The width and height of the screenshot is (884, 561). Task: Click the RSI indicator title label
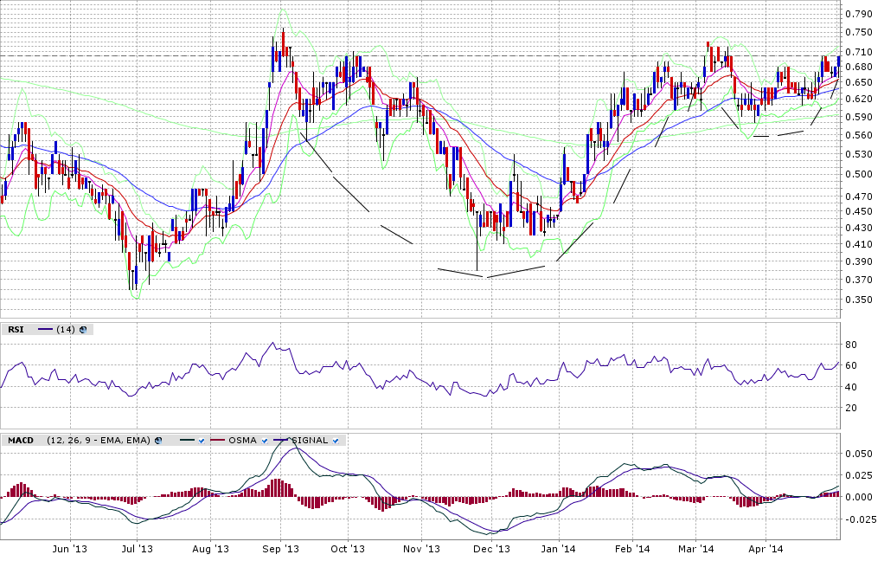pos(16,330)
